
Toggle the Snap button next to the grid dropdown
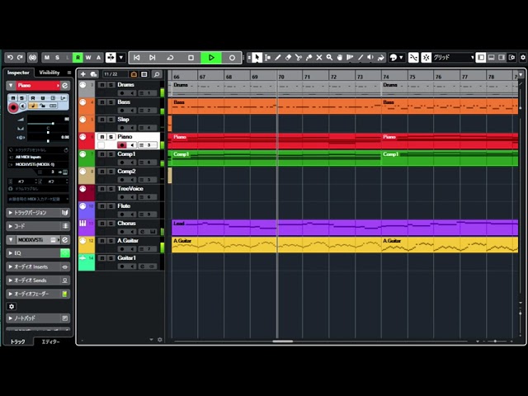coord(426,58)
